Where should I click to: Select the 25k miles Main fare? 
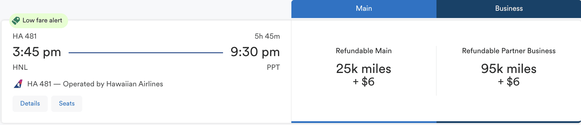[363, 69]
